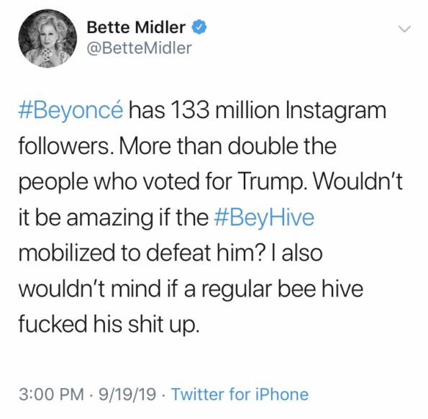The width and height of the screenshot is (428, 419).
Task: Open the Twitter for iPhone source link
Action: click(240, 394)
